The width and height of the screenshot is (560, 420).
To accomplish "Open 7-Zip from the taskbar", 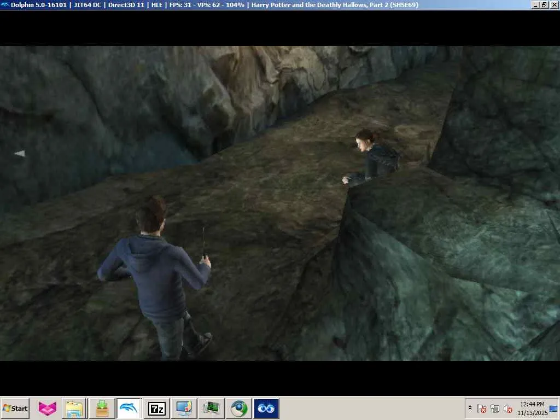I will pos(157,408).
